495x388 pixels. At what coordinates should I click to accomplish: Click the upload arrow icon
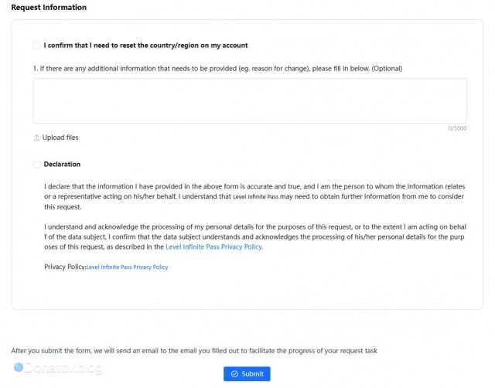point(36,138)
